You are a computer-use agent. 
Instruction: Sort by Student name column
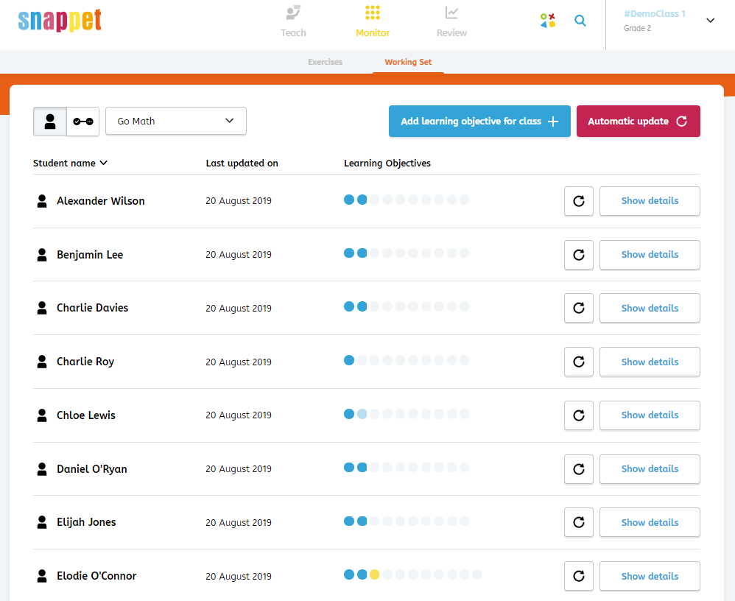click(x=70, y=164)
